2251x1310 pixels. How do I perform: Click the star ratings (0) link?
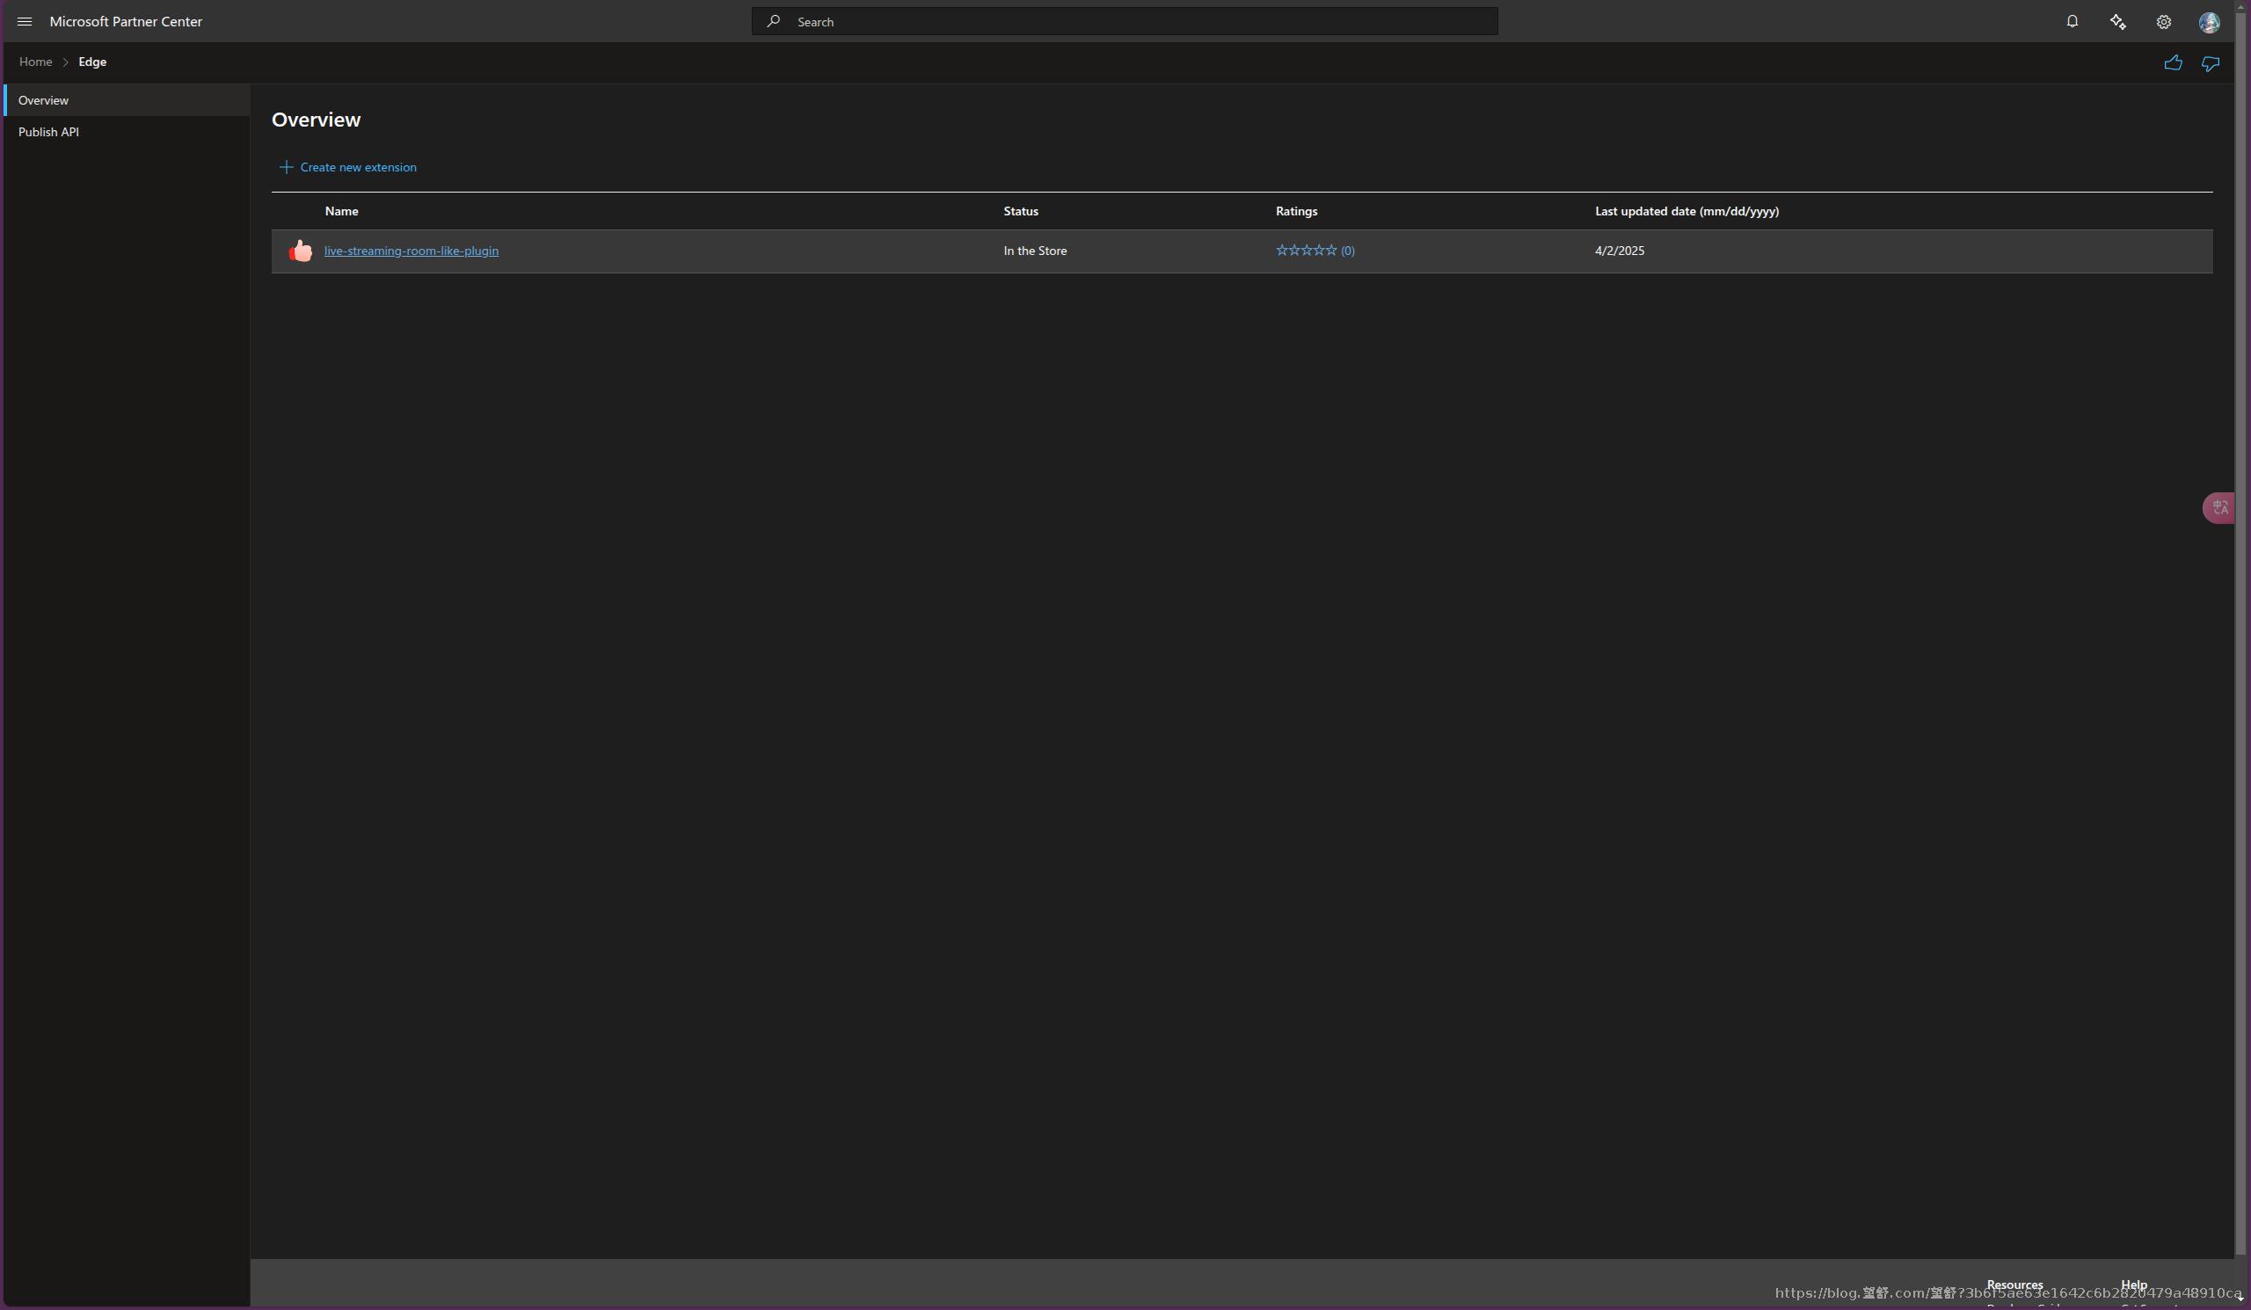tap(1315, 251)
